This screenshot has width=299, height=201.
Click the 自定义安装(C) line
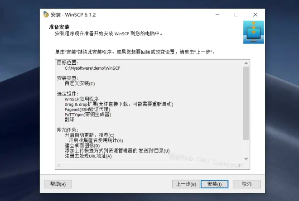point(80,83)
